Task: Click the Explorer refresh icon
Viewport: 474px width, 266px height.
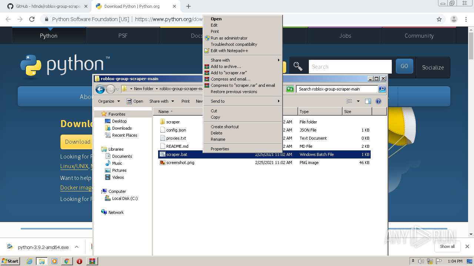Action: [x=290, y=89]
